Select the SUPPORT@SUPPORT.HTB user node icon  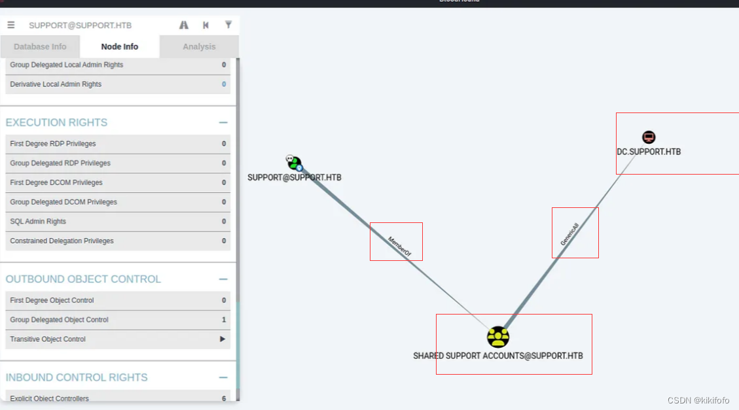pyautogui.click(x=295, y=163)
